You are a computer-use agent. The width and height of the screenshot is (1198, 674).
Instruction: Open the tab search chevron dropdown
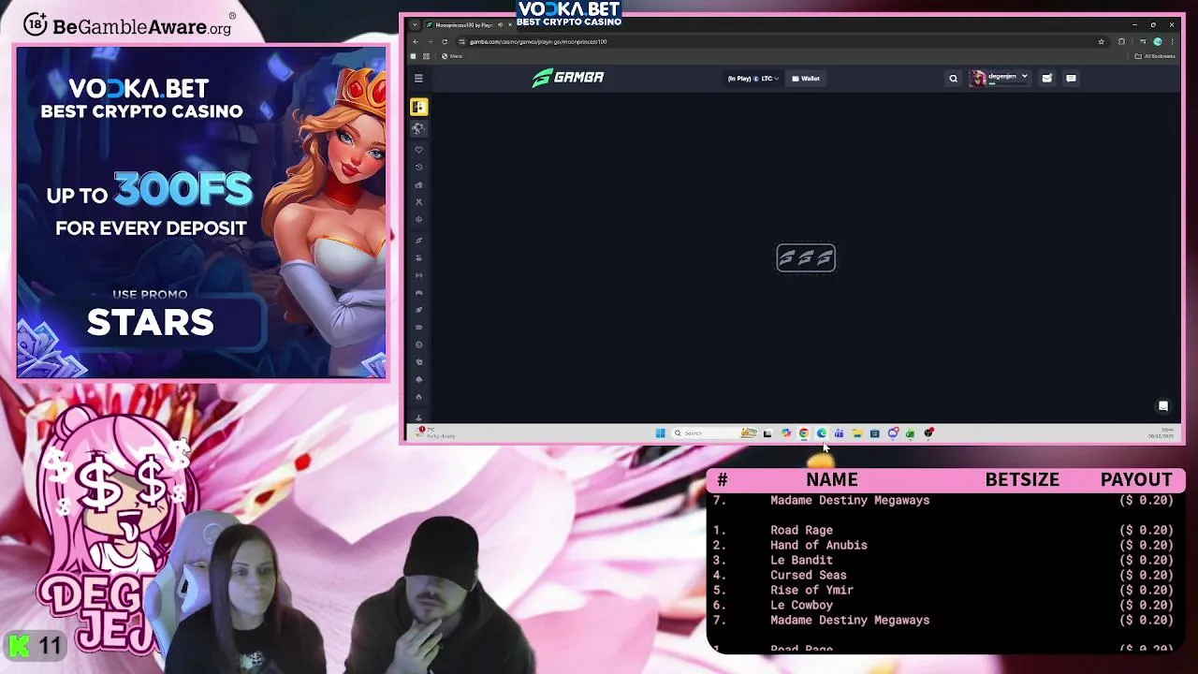(415, 25)
